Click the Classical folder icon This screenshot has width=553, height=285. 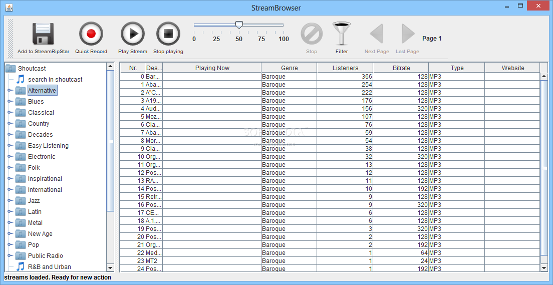pos(21,113)
